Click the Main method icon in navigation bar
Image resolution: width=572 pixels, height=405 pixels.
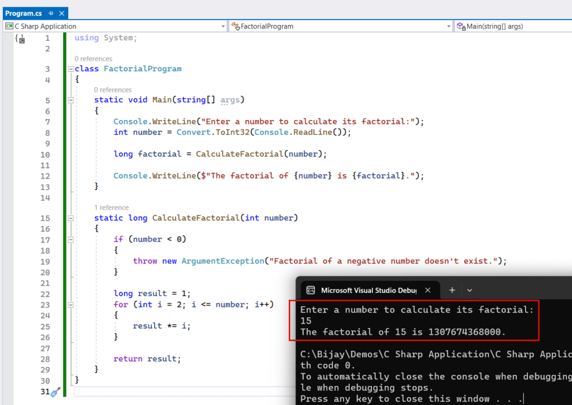(460, 26)
